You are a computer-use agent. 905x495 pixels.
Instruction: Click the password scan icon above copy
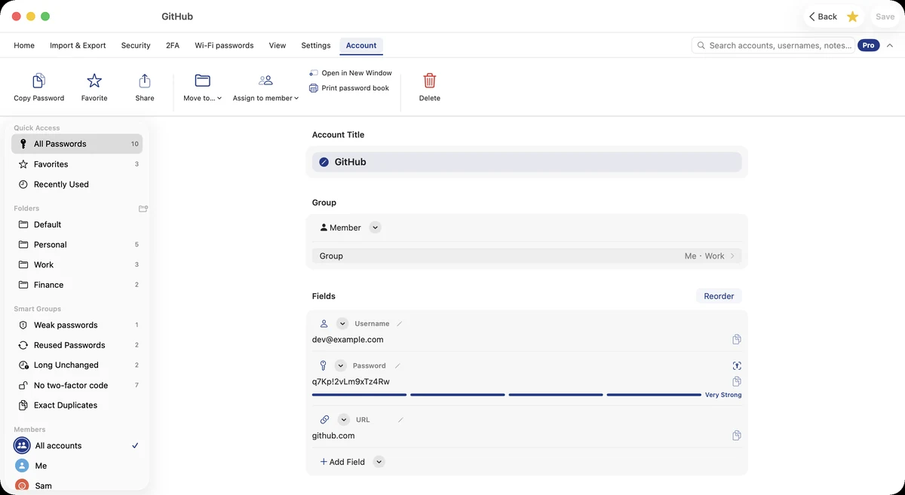coord(737,365)
